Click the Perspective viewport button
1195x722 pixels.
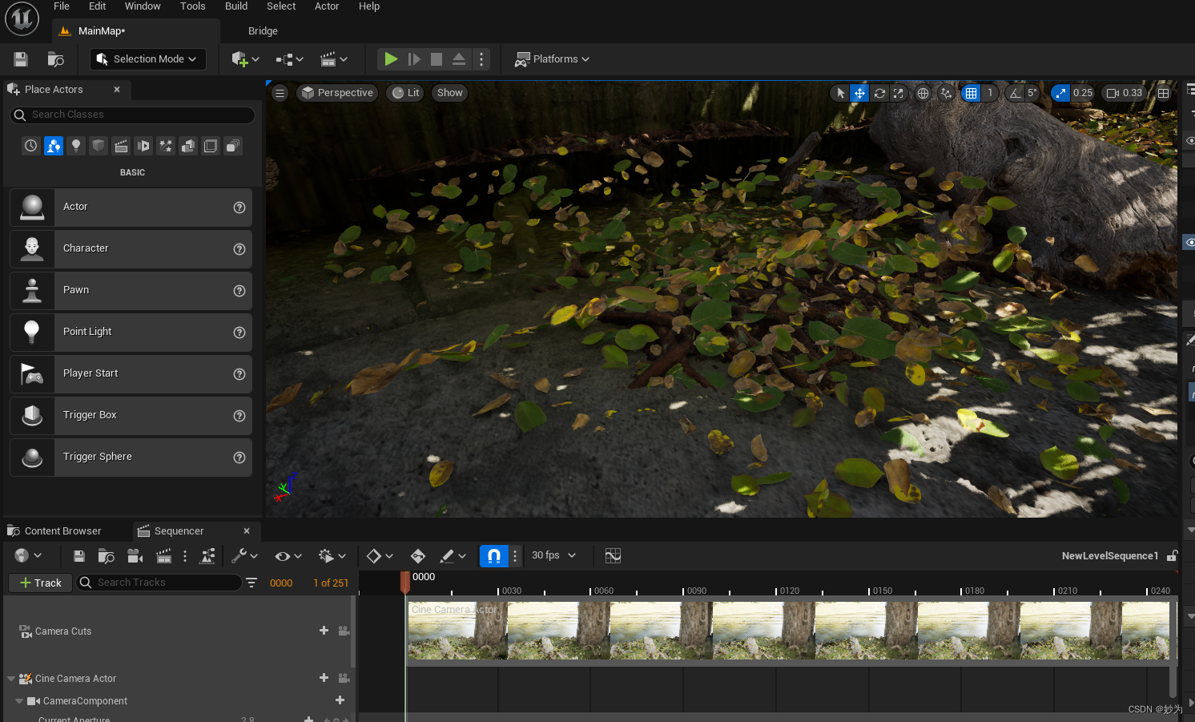click(337, 93)
